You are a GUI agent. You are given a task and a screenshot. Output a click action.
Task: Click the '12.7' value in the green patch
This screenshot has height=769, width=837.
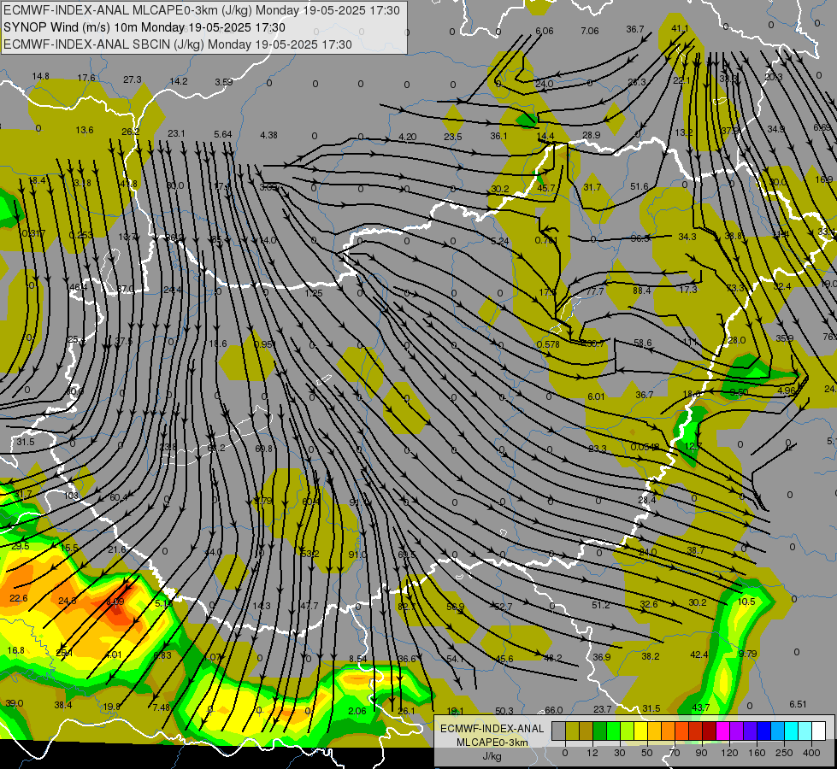693,446
